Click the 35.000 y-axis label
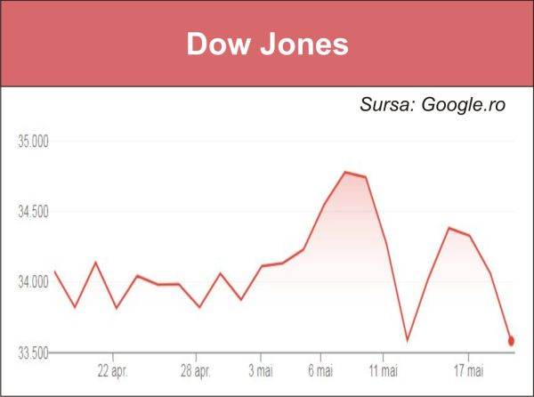Screen dimensions: 534x397 pos(33,142)
